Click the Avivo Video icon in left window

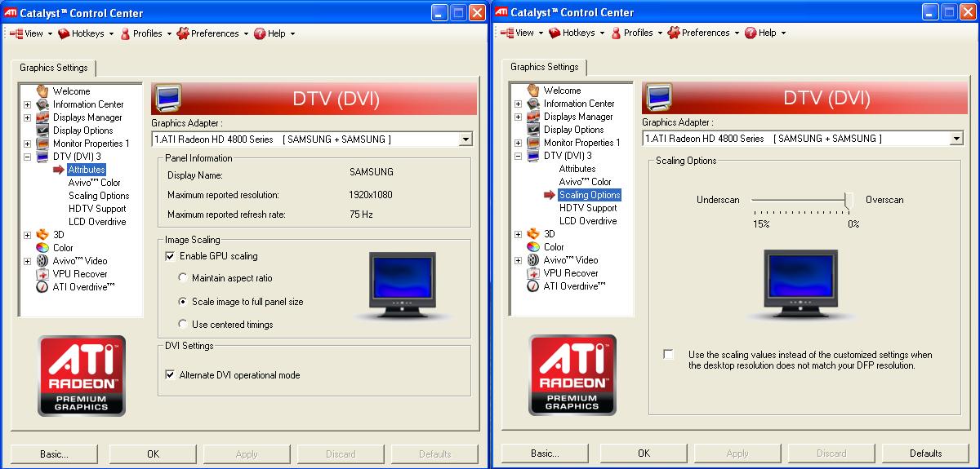pos(42,261)
